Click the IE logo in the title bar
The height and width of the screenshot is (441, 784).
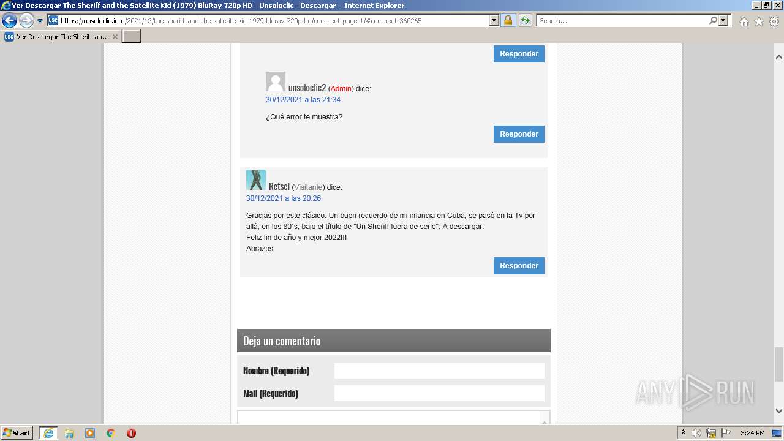[x=6, y=6]
